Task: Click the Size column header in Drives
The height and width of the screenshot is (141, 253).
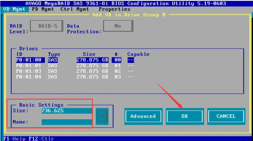Action: 89,54
